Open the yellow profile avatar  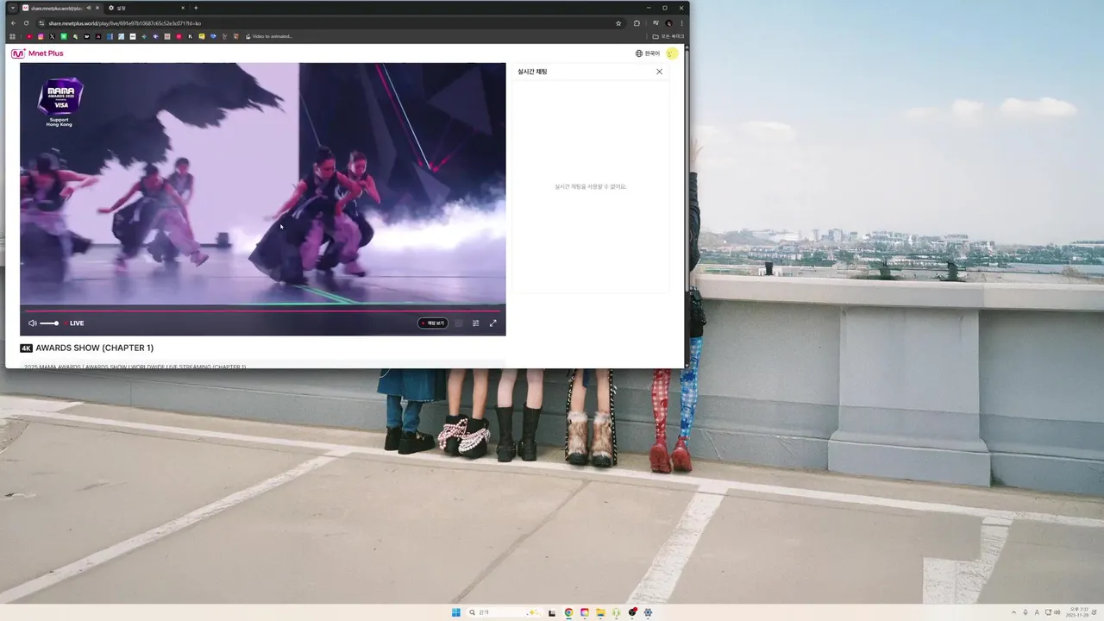pyautogui.click(x=672, y=53)
